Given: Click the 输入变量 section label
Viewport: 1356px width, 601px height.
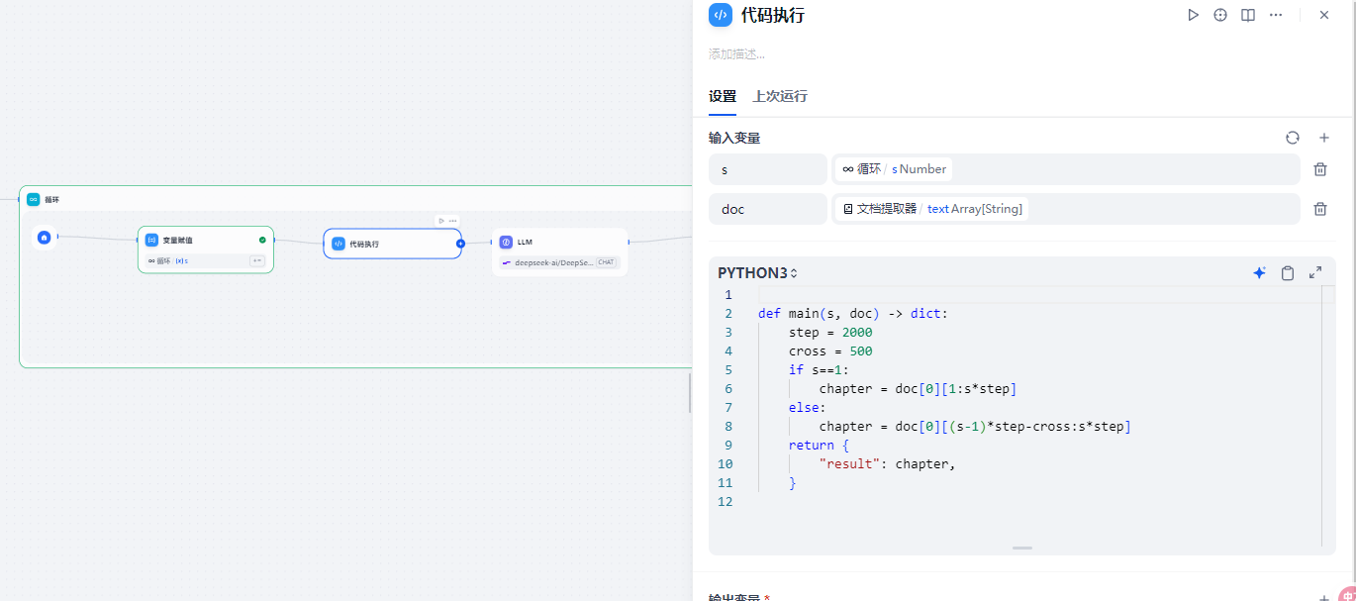Looking at the screenshot, I should pos(734,138).
